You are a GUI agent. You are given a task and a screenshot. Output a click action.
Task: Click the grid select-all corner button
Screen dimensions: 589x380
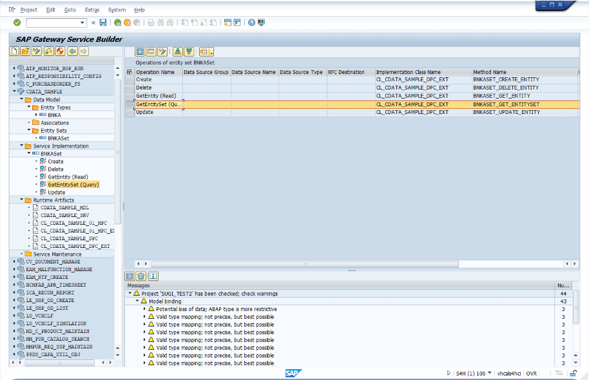(x=130, y=72)
